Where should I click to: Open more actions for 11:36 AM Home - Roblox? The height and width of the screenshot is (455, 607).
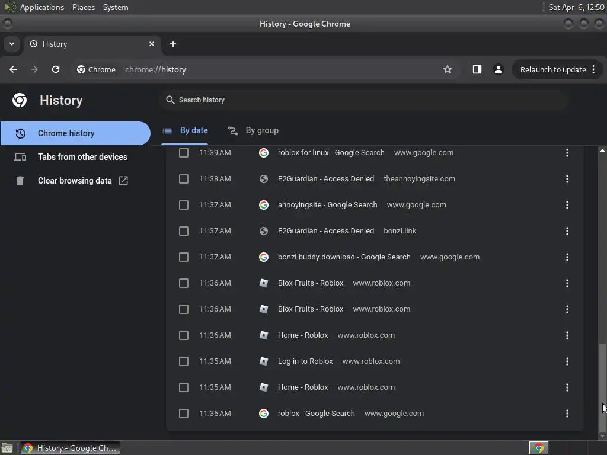[x=567, y=335]
